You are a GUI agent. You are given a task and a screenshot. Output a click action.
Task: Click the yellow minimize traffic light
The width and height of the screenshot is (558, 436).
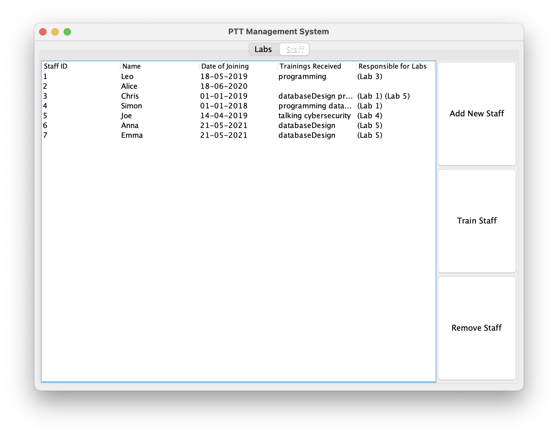tap(55, 32)
